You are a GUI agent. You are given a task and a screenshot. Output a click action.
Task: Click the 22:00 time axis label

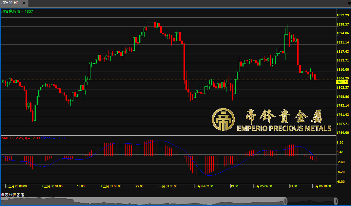click(140, 186)
